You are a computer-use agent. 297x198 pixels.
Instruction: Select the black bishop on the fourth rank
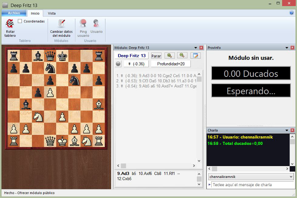[x=26, y=105]
